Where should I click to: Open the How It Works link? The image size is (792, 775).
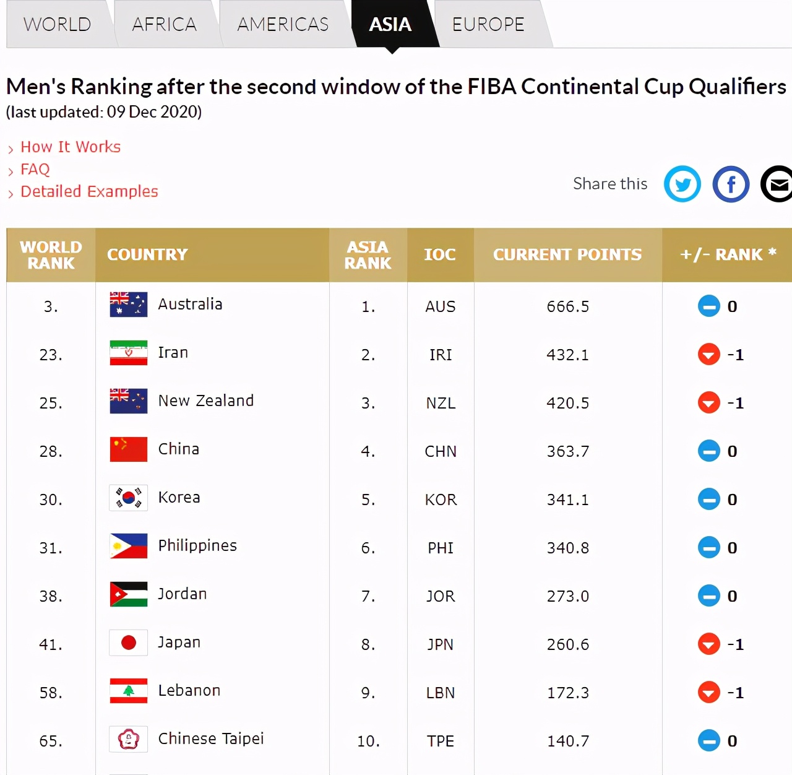(x=71, y=147)
